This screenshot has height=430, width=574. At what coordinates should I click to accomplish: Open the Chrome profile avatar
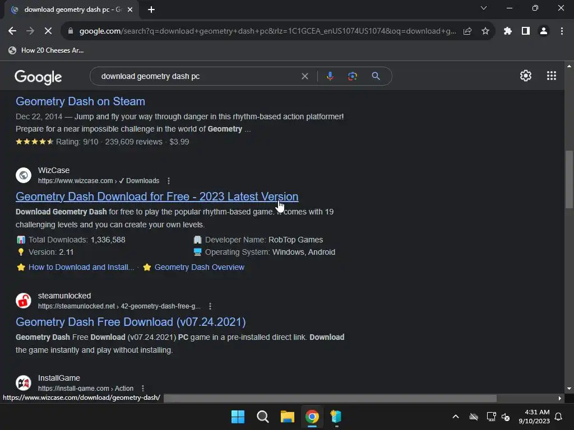point(544,31)
